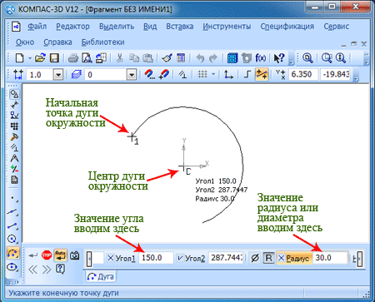Select the Geometry toolbar switch icon
The image size is (375, 302).
pos(14,94)
